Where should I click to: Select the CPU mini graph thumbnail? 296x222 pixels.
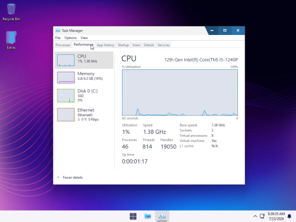(66, 60)
